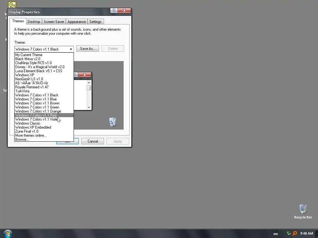The height and width of the screenshot is (238, 318).
Task: Select the theme with garbled characters name
Action: click(x=44, y=83)
